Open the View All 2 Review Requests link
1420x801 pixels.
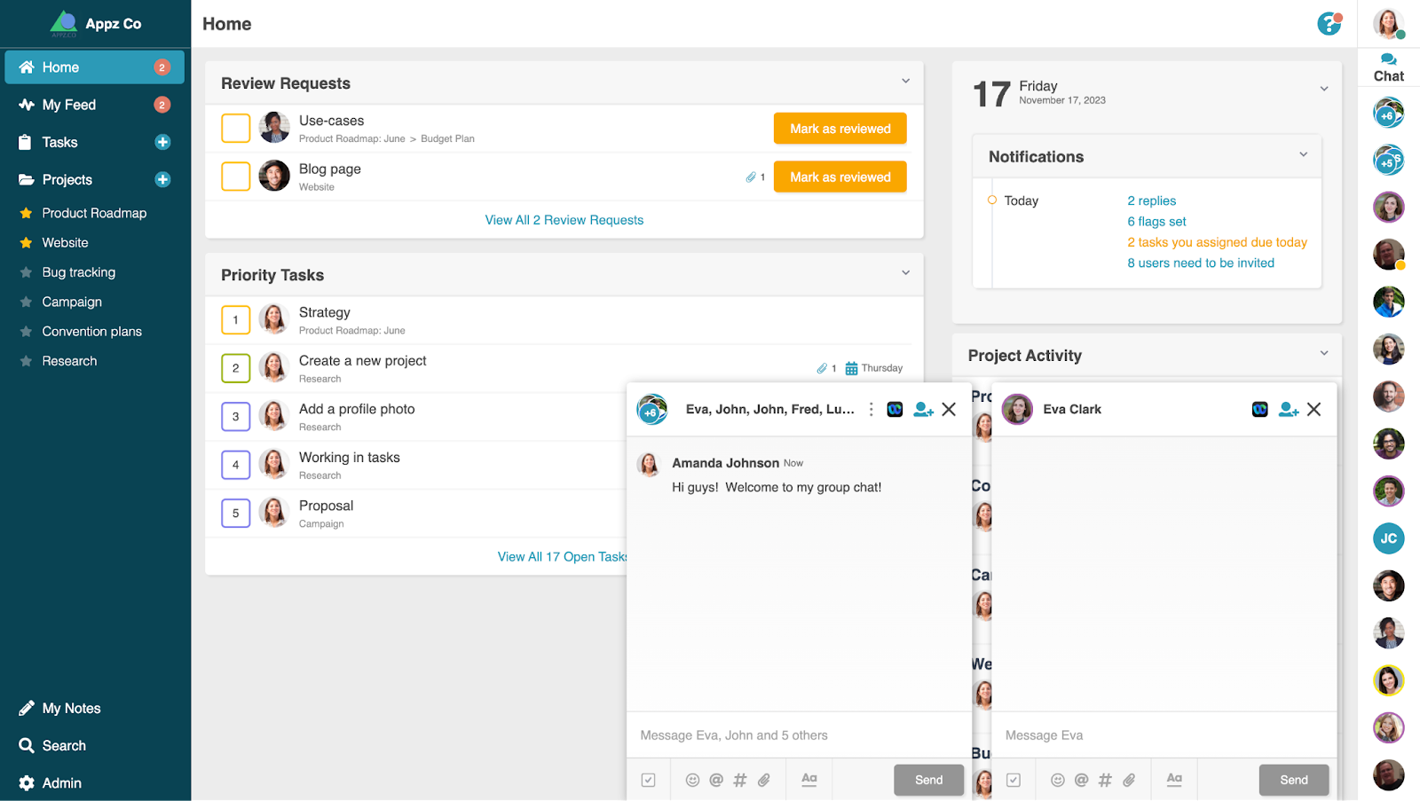564,220
